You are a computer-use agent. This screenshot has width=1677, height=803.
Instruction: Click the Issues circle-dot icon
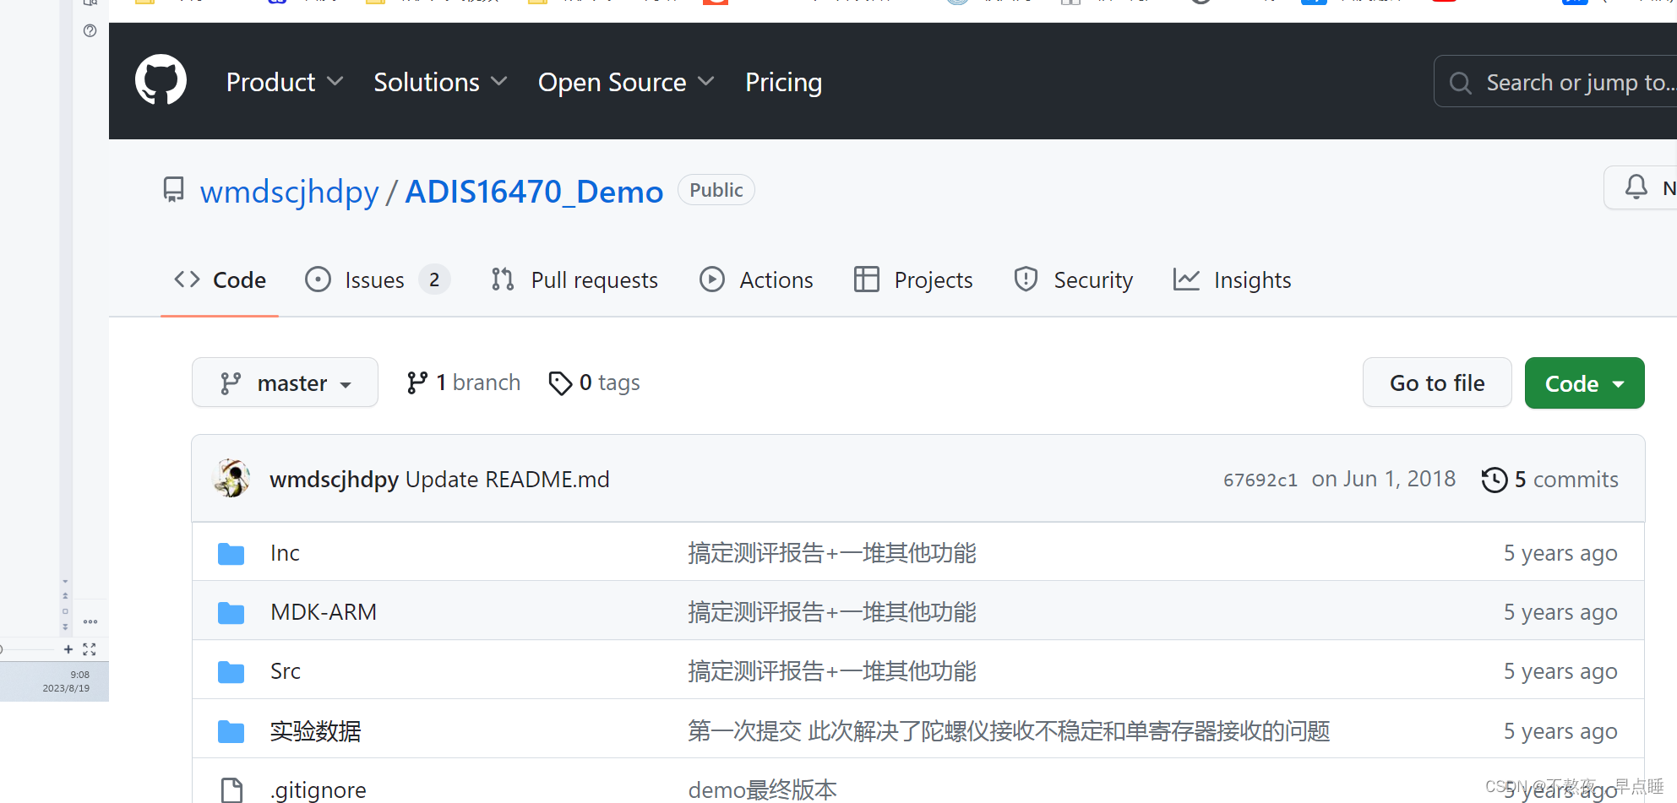[318, 279]
